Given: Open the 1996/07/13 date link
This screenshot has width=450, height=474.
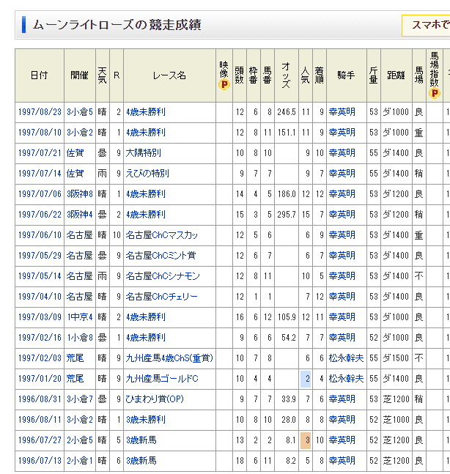Looking at the screenshot, I should click(x=40, y=461).
